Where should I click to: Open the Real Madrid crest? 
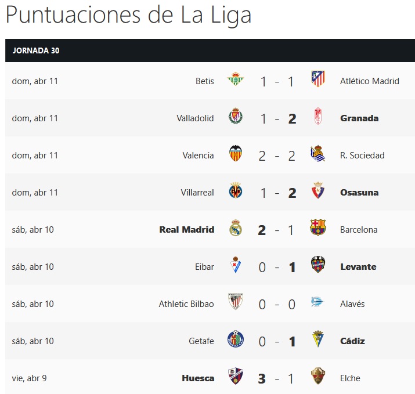coord(235,227)
